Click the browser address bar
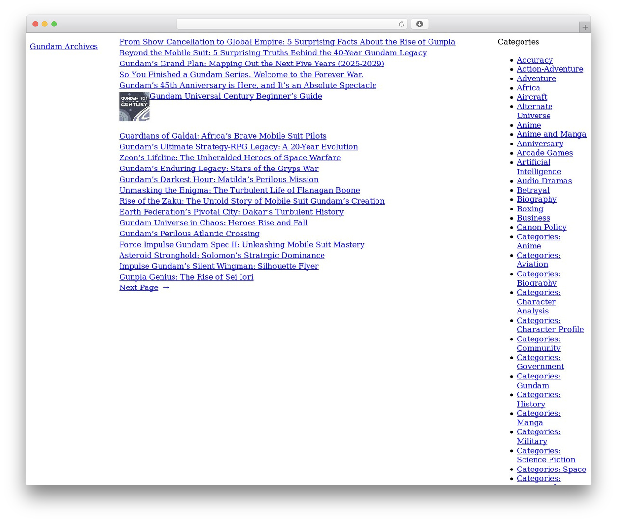 [292, 24]
